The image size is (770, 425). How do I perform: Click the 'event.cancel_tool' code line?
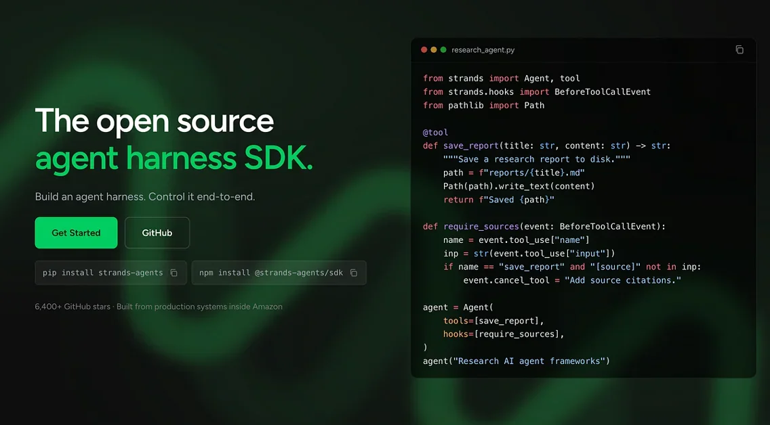point(572,280)
